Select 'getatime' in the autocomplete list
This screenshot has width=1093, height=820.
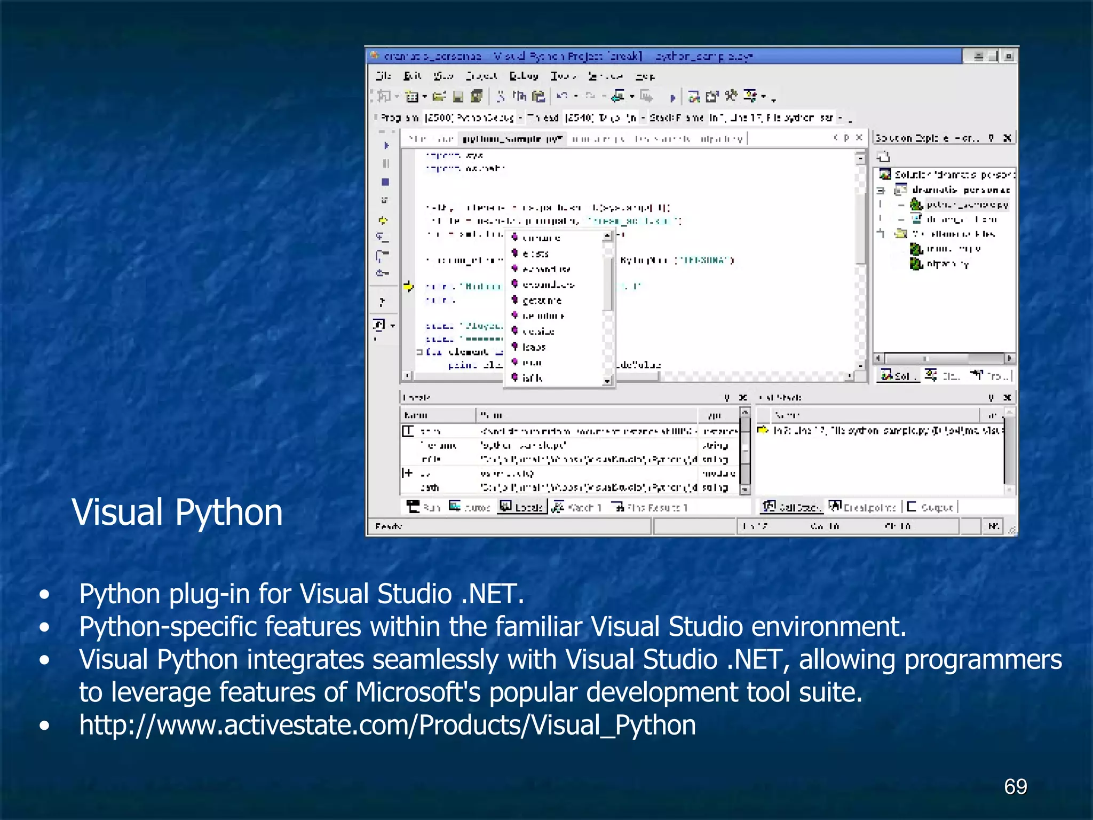click(x=541, y=301)
